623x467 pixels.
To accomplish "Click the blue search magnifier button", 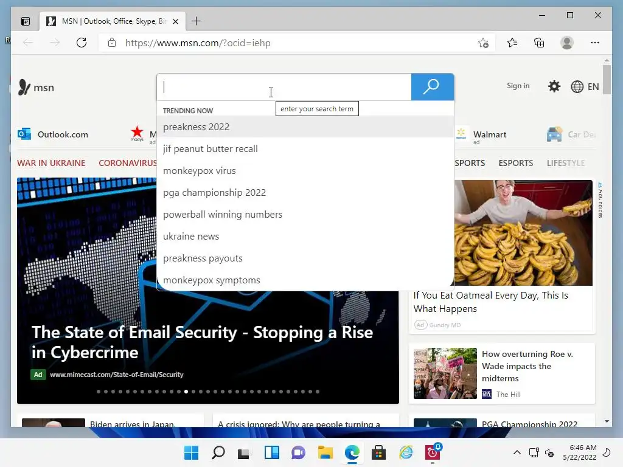I will click(x=433, y=87).
